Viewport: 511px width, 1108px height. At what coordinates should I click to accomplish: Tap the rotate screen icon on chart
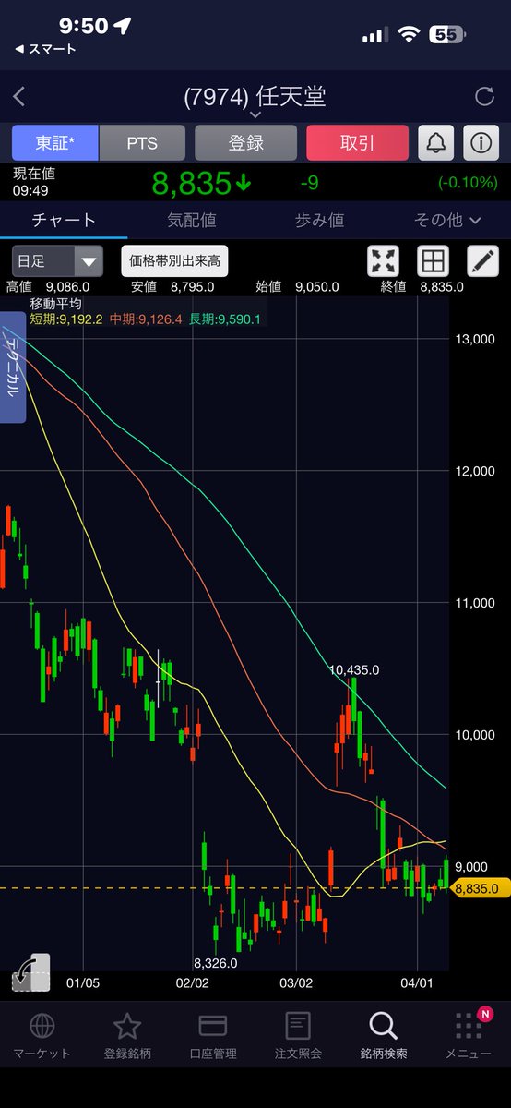[x=31, y=973]
